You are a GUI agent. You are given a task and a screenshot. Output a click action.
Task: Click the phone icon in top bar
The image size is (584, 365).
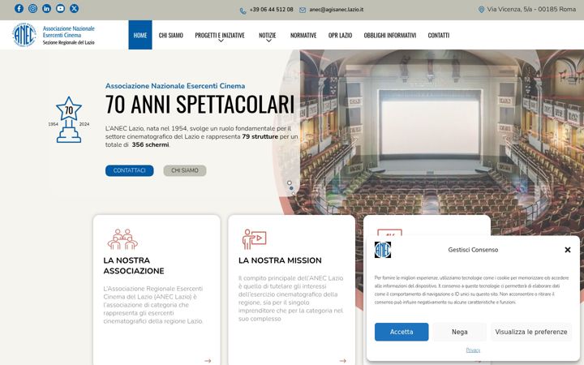(x=243, y=11)
